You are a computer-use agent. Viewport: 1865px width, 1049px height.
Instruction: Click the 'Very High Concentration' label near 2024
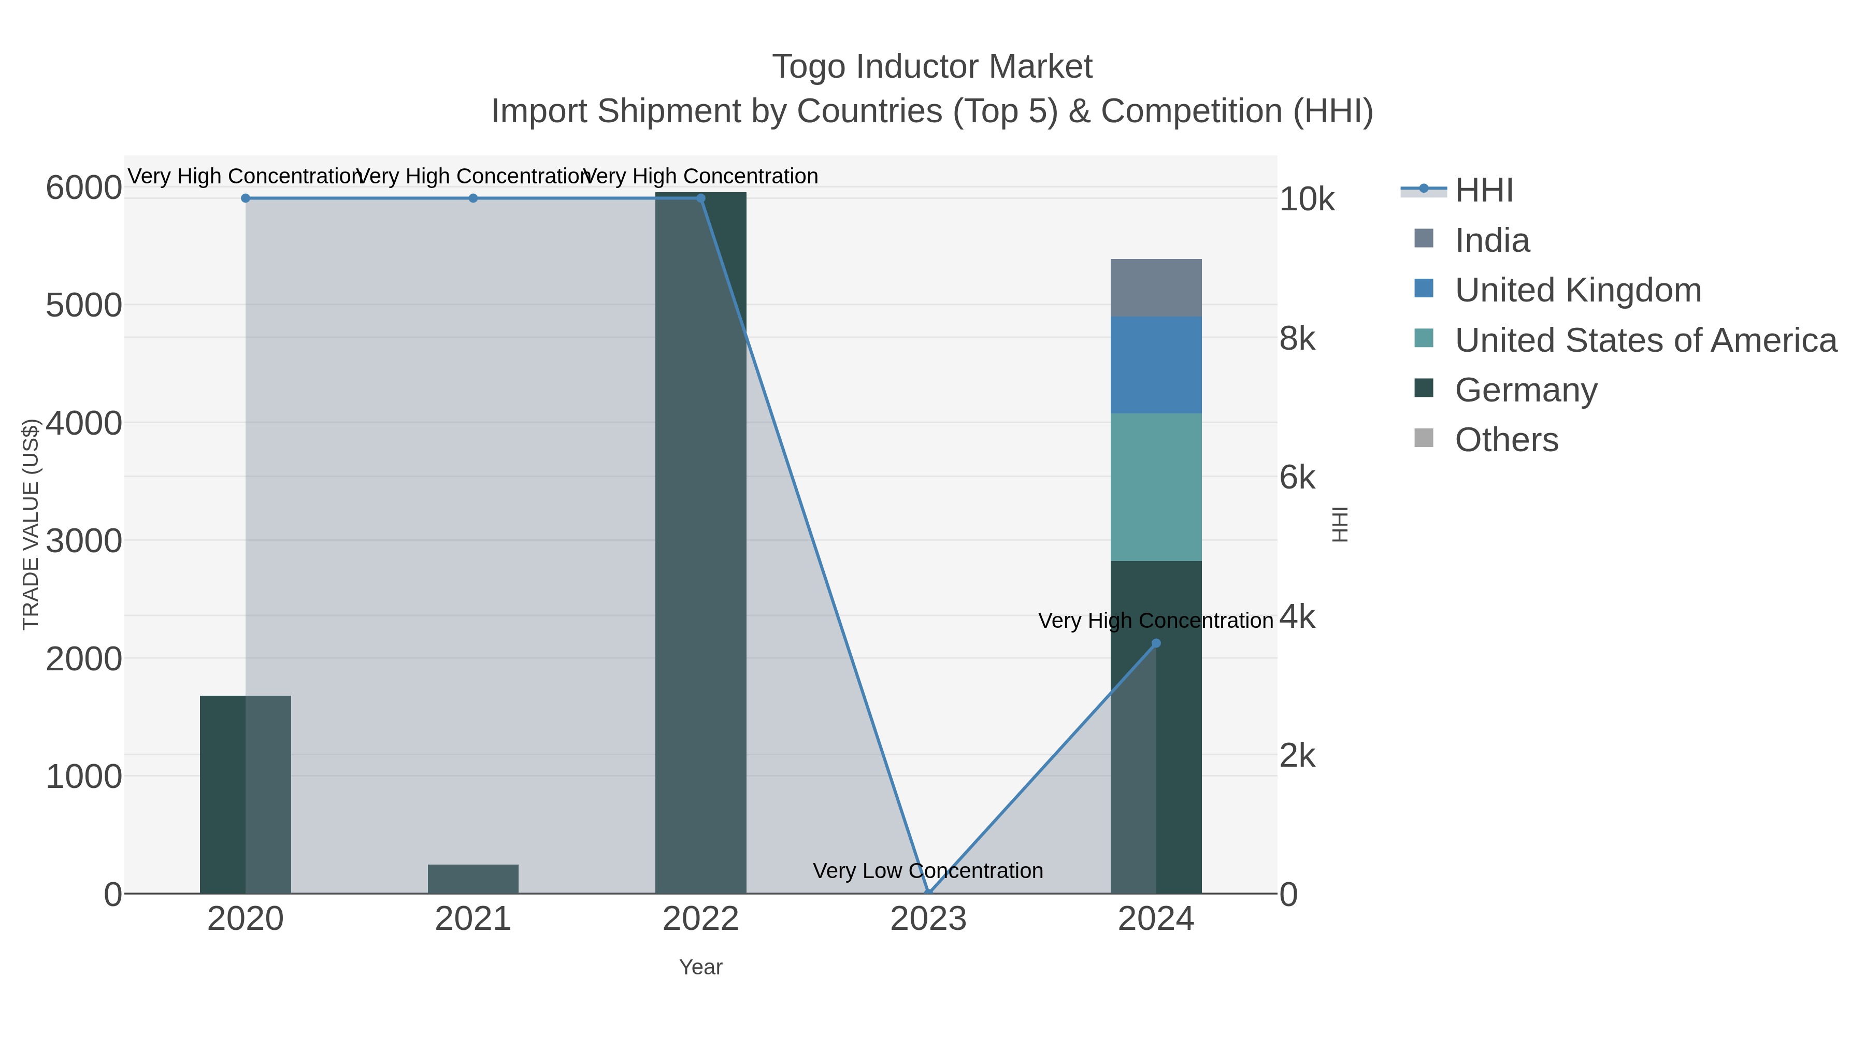(1156, 621)
